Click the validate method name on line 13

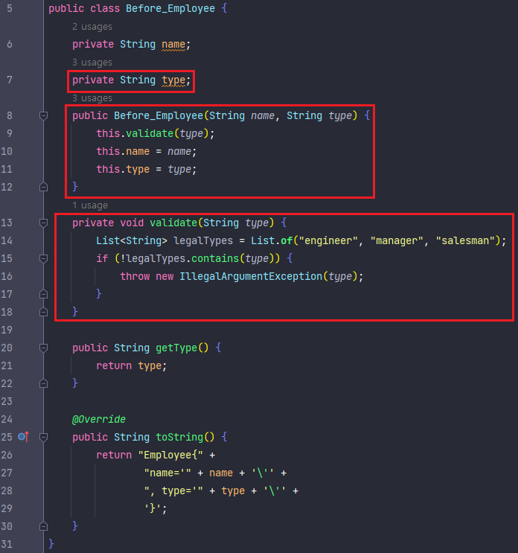pos(173,223)
